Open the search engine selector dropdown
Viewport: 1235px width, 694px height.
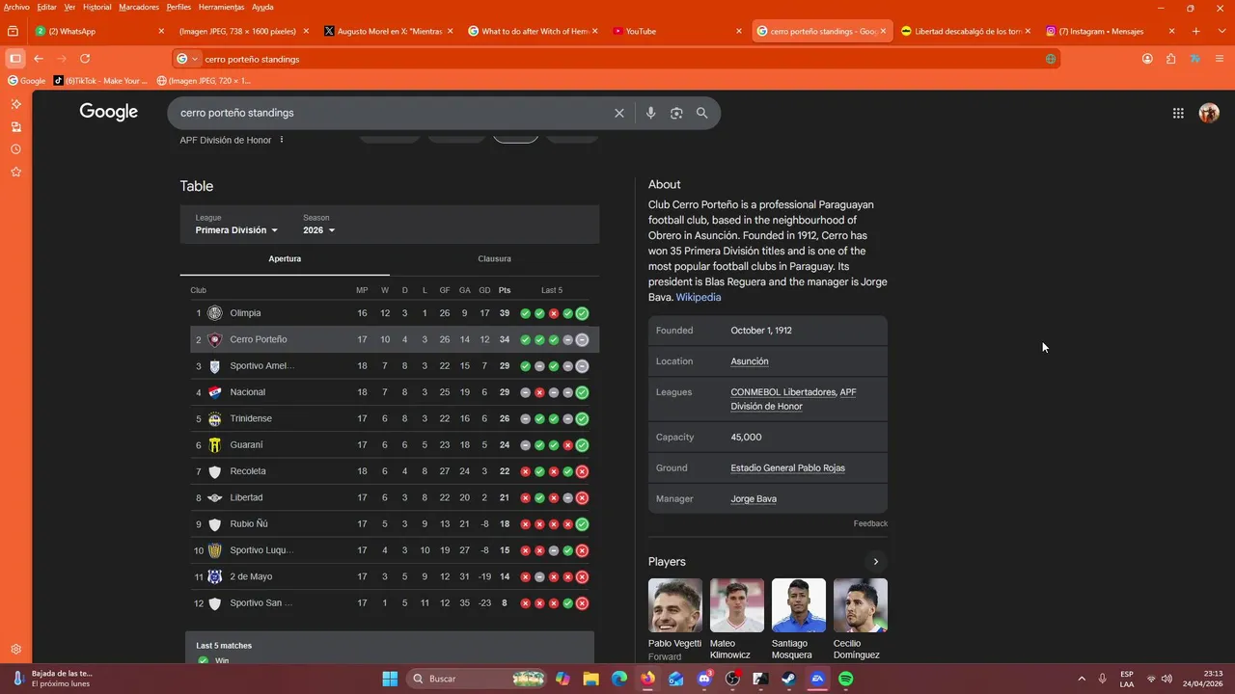pos(187,59)
